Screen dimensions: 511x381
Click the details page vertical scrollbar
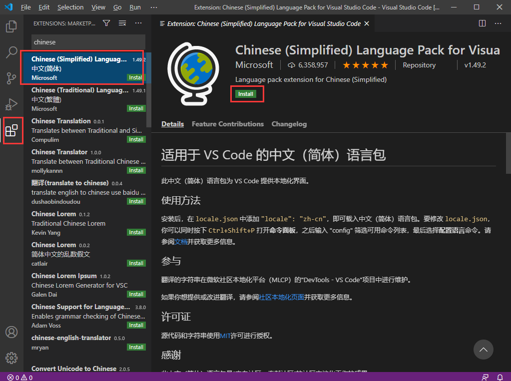pyautogui.click(x=509, y=153)
